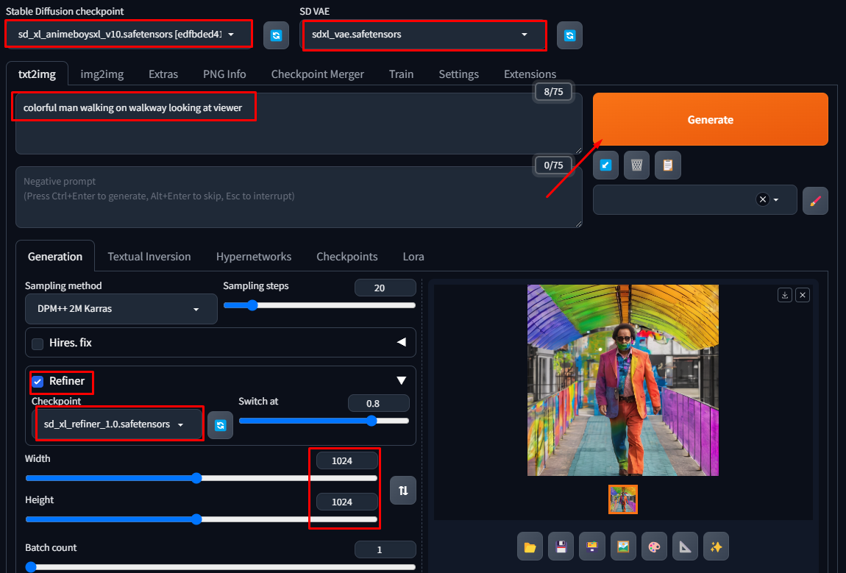Uncheck the Refiner checkbox

(38, 381)
